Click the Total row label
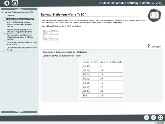The width and height of the screenshot is (165, 124). [86, 96]
